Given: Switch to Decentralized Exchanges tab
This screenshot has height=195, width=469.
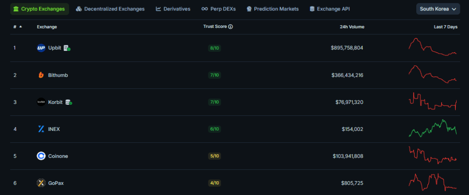Looking at the screenshot, I should click(x=110, y=9).
